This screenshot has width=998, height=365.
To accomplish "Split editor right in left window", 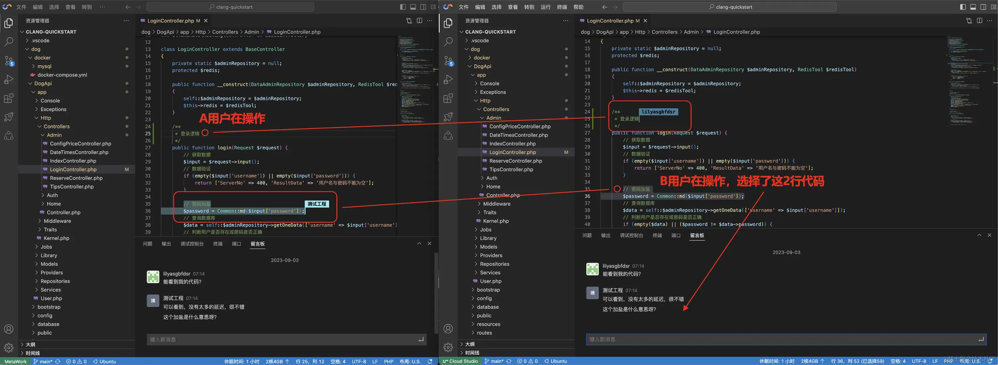I will point(419,20).
